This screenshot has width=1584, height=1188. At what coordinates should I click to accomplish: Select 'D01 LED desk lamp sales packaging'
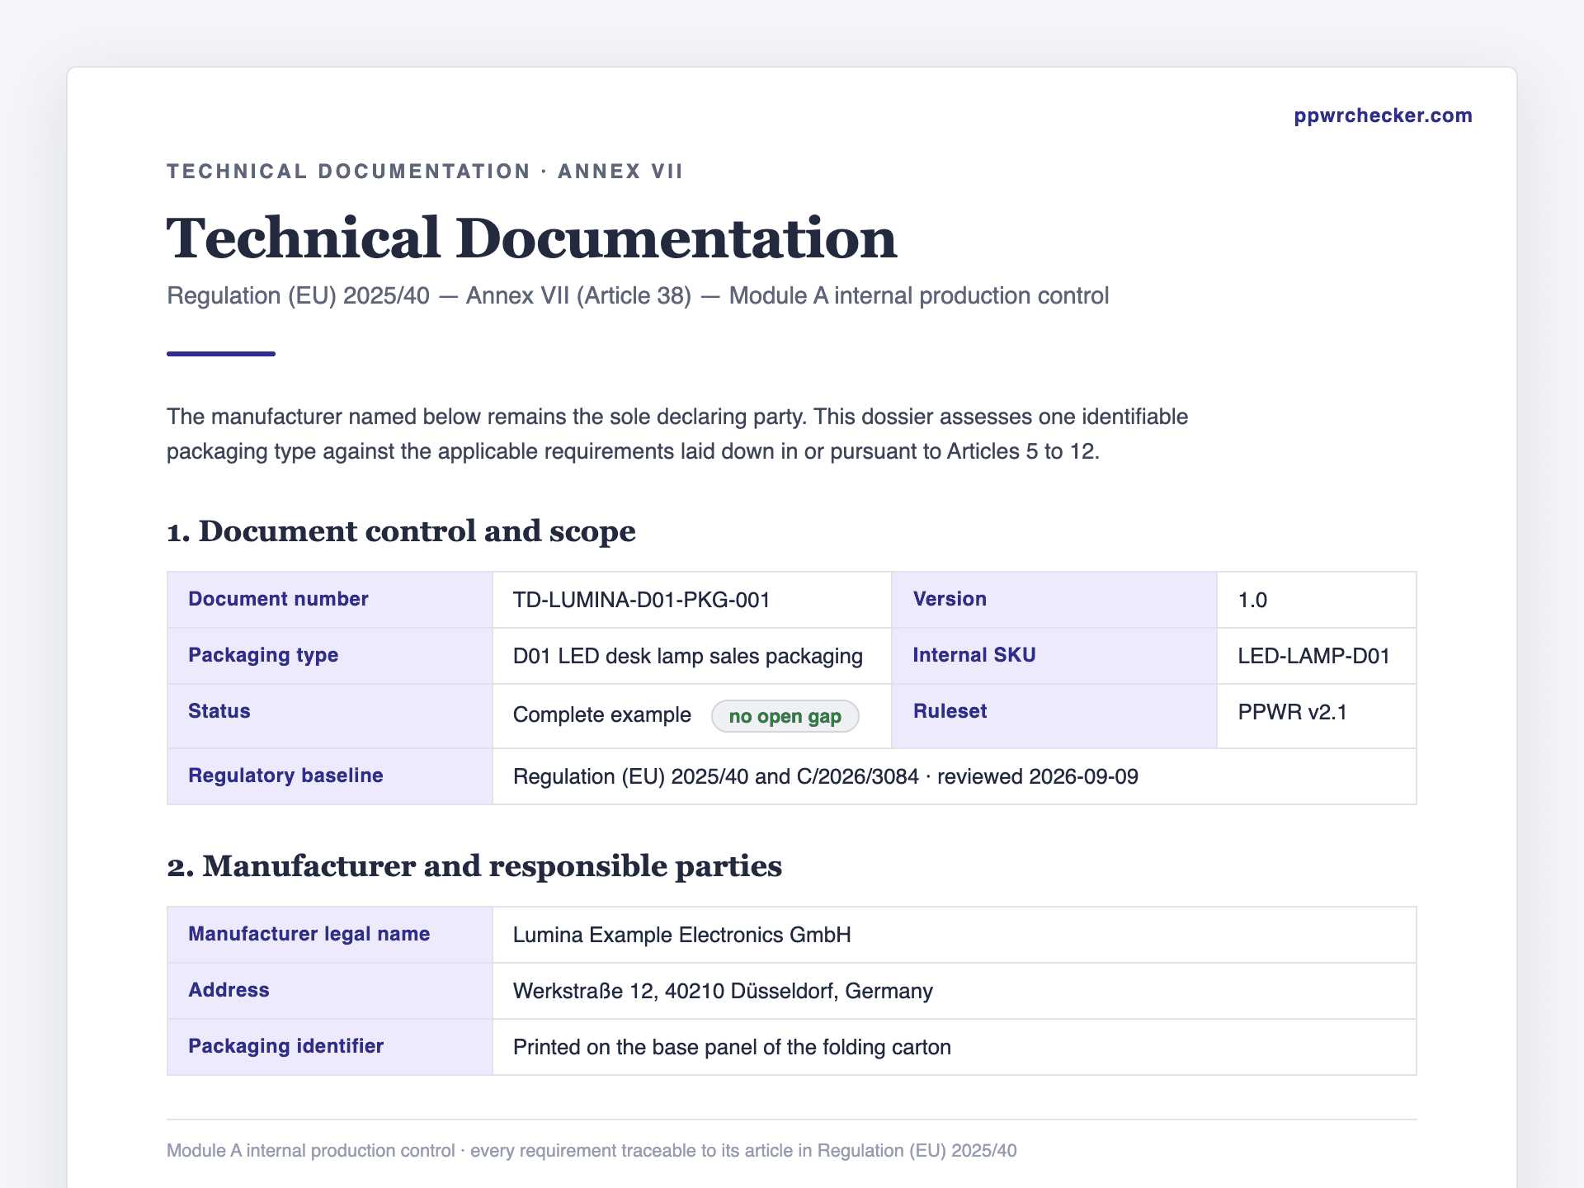[x=687, y=656]
